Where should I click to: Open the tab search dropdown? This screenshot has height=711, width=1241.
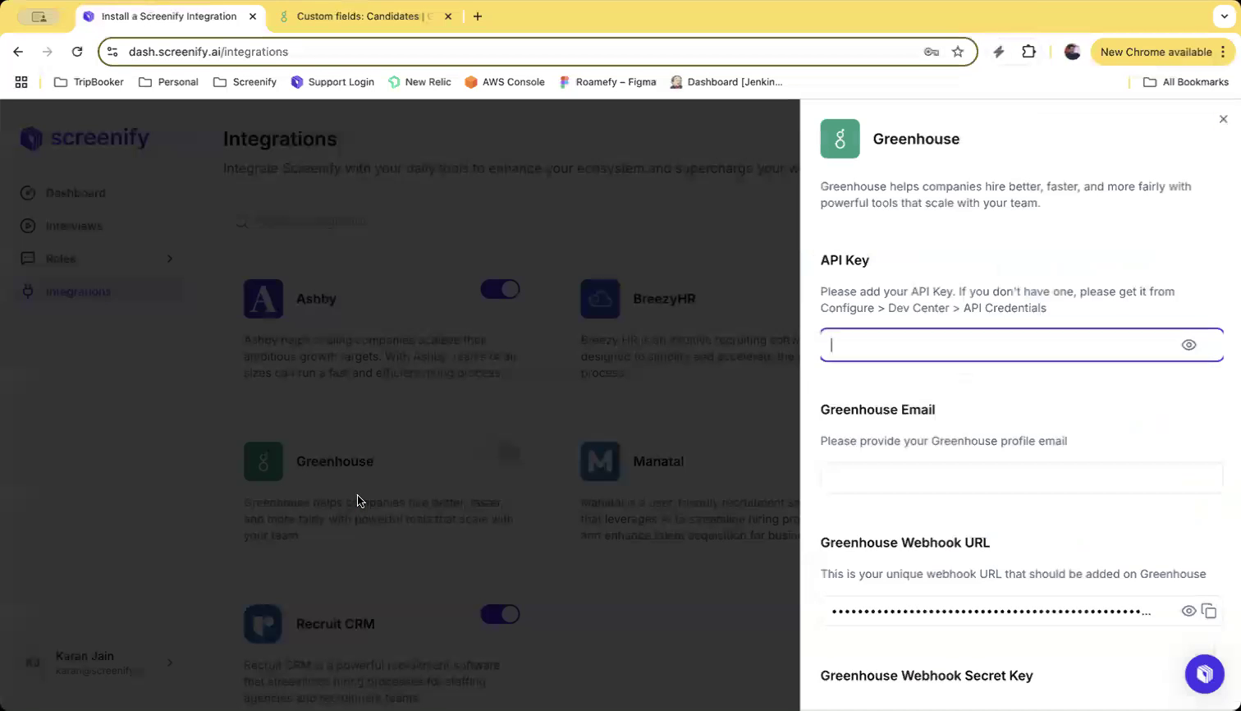click(1224, 16)
